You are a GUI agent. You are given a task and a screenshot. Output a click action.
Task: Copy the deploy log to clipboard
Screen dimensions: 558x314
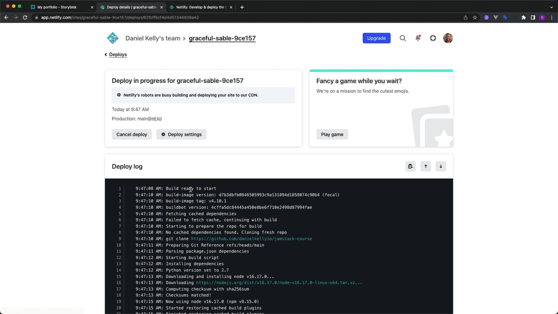(410, 166)
